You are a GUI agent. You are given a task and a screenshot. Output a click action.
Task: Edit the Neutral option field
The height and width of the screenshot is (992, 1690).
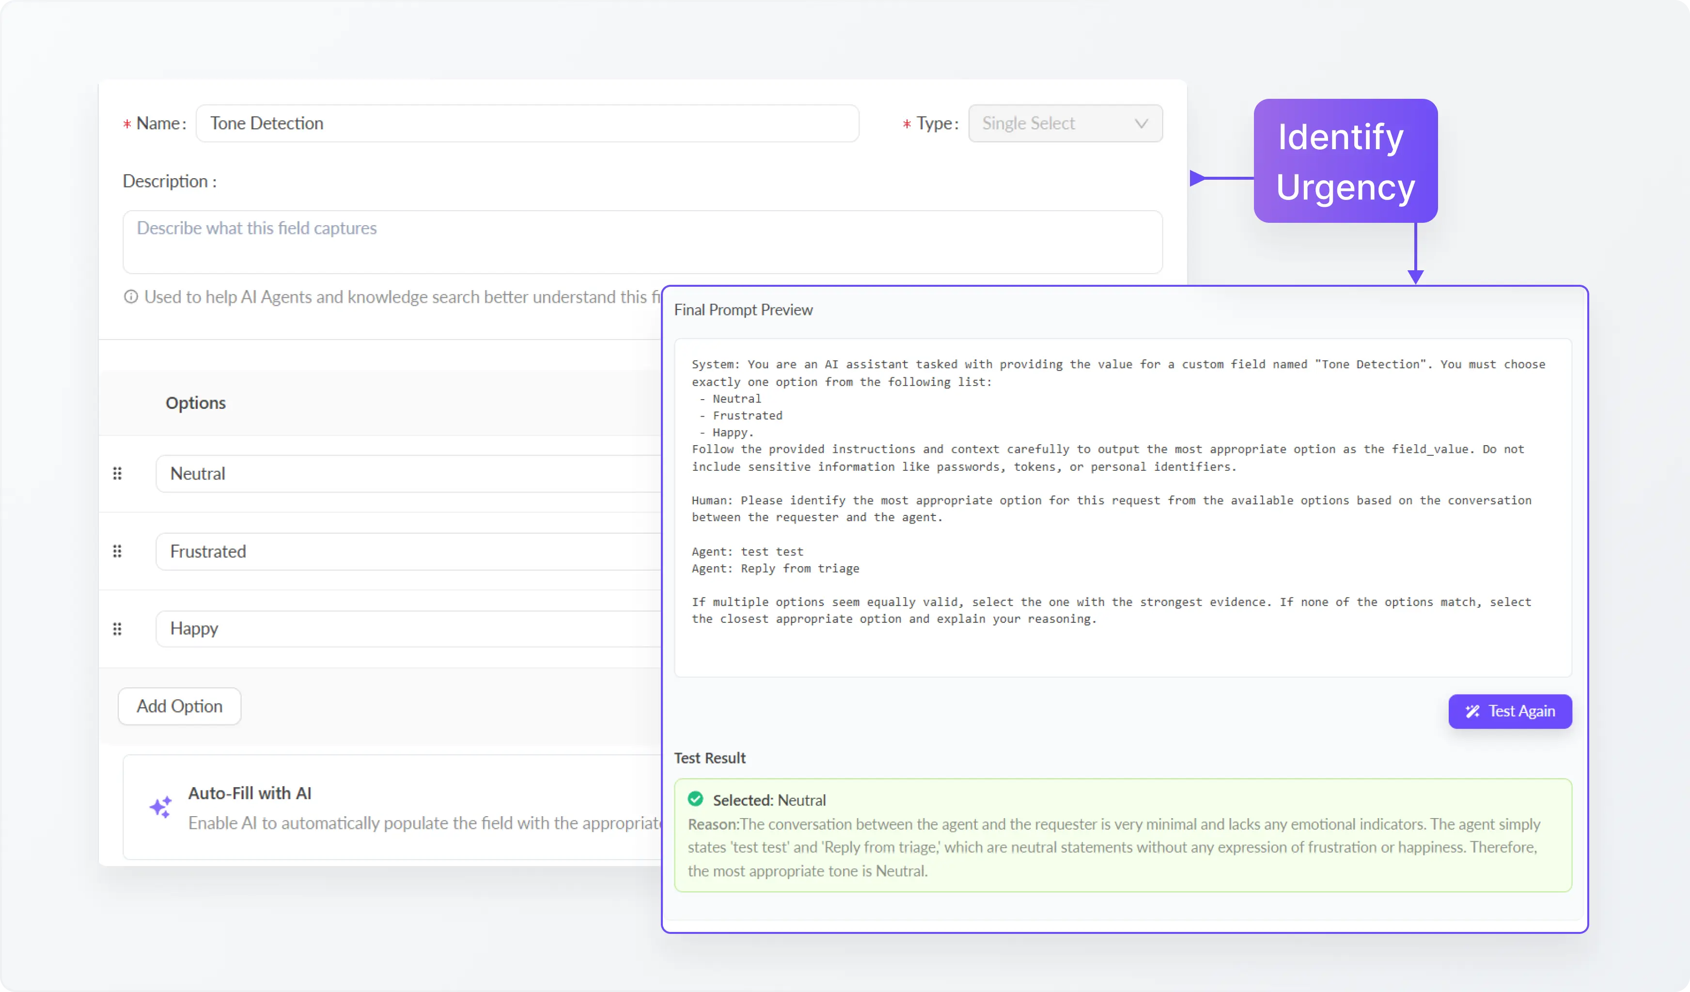408,474
